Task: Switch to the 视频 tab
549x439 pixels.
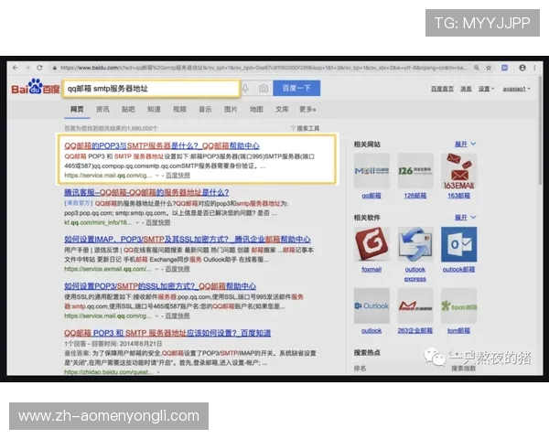Action: 179,109
